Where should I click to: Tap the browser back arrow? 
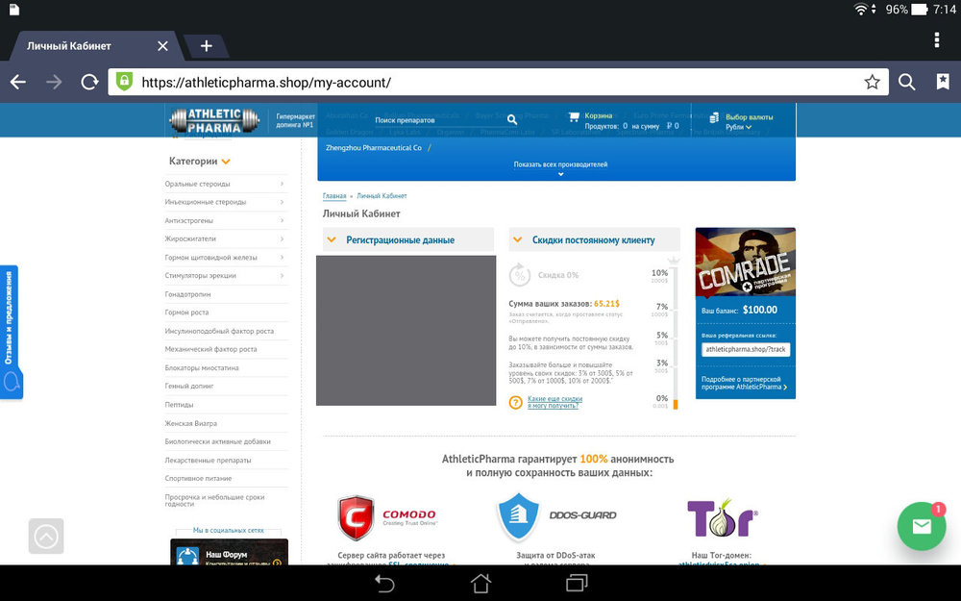(18, 83)
